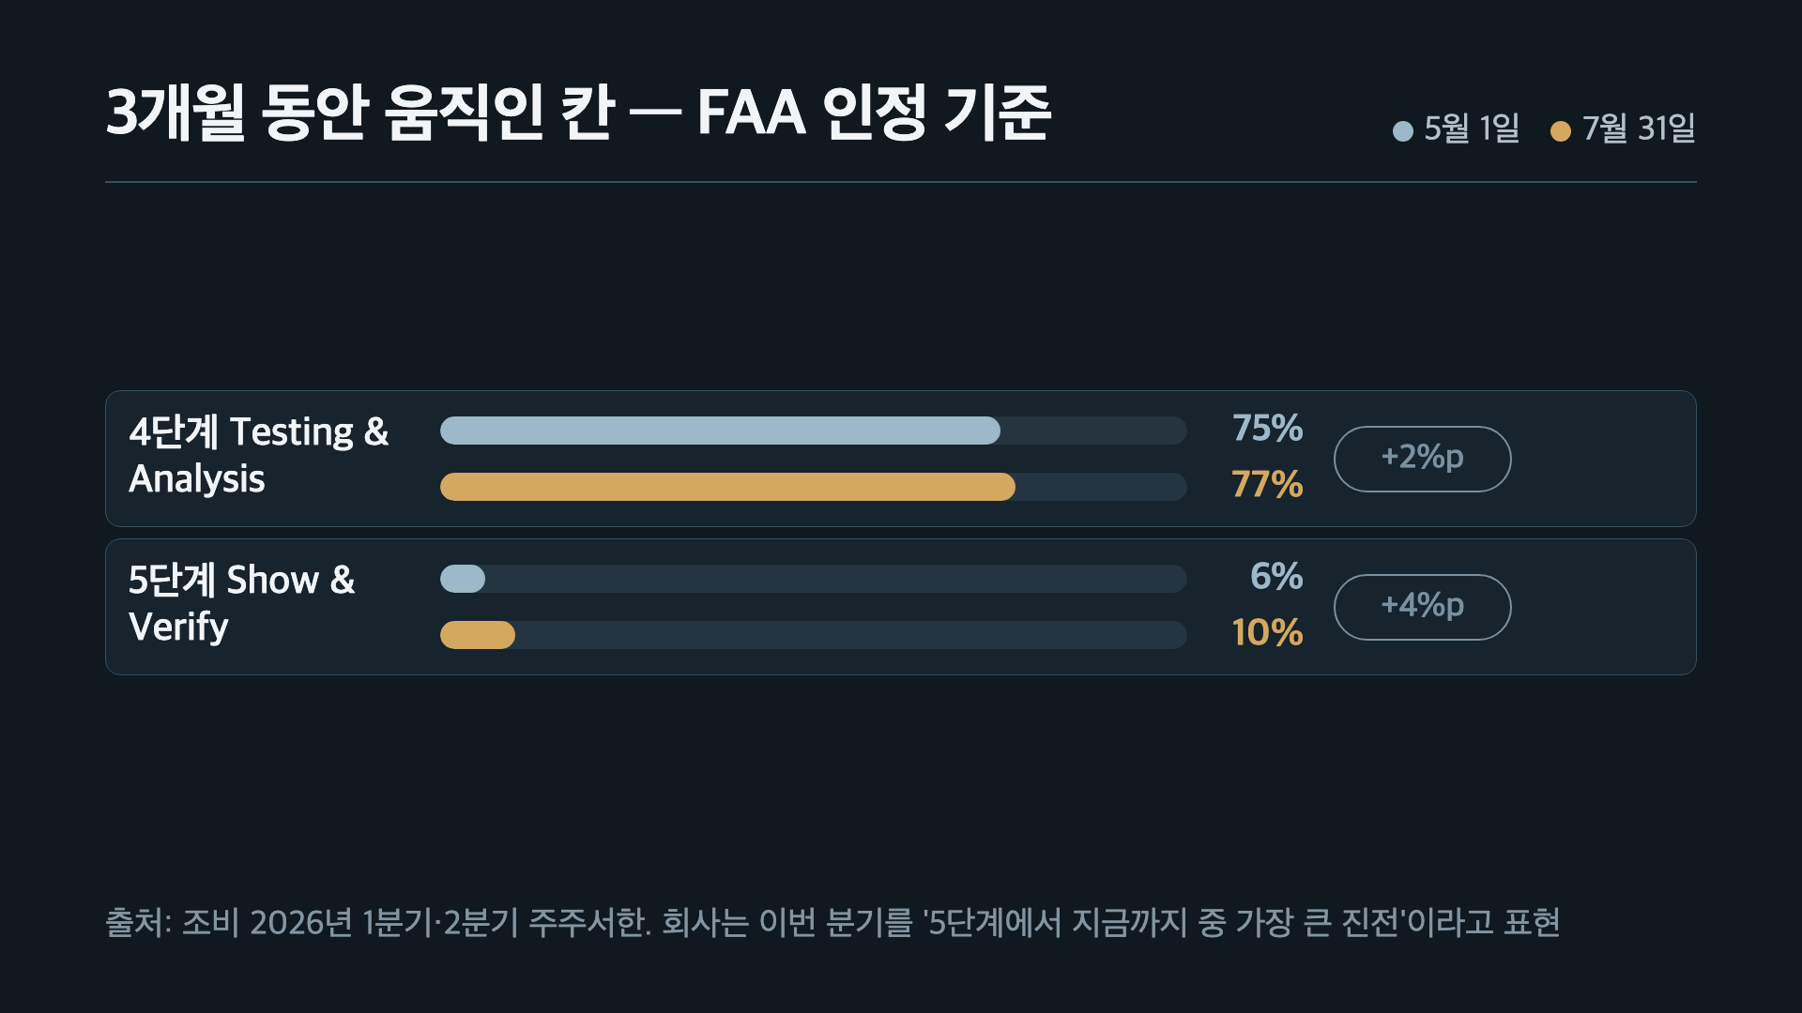
Task: Select the 4단계 Testing & Analysis label
Action: coord(258,455)
